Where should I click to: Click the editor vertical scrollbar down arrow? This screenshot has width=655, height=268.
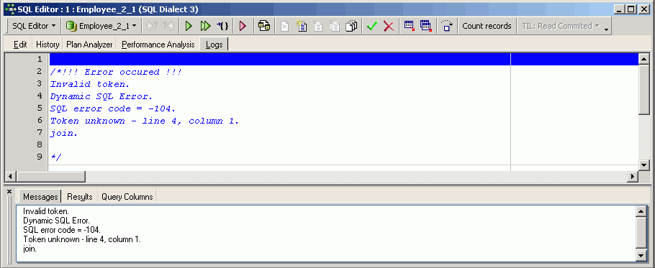point(643,165)
